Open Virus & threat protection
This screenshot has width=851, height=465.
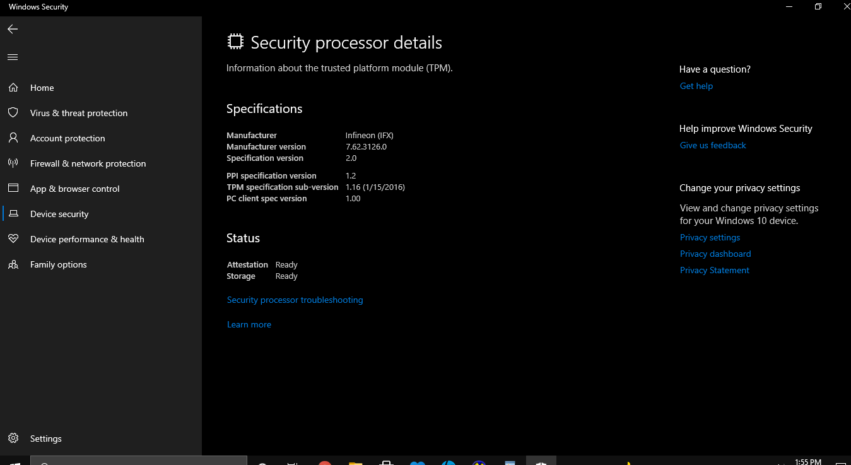pos(101,113)
